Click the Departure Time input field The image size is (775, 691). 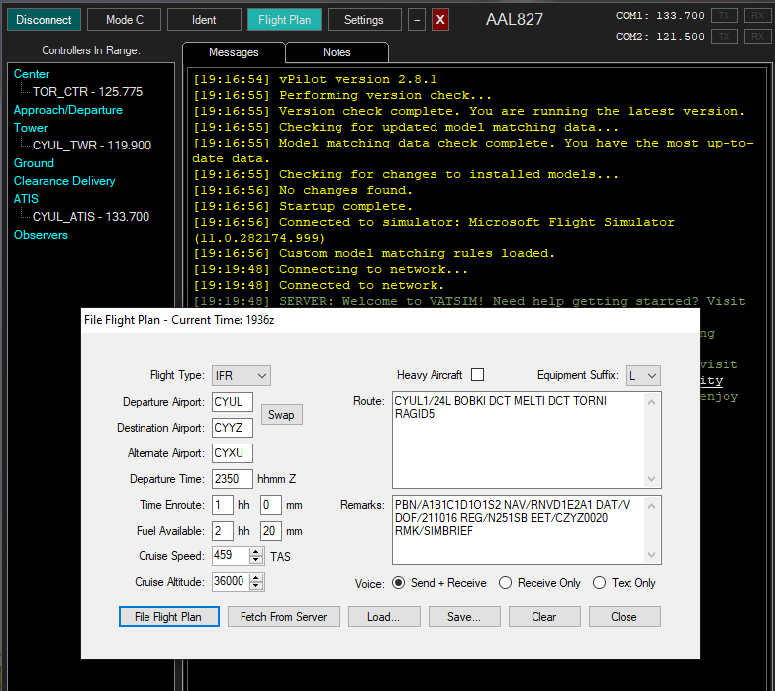pos(233,479)
